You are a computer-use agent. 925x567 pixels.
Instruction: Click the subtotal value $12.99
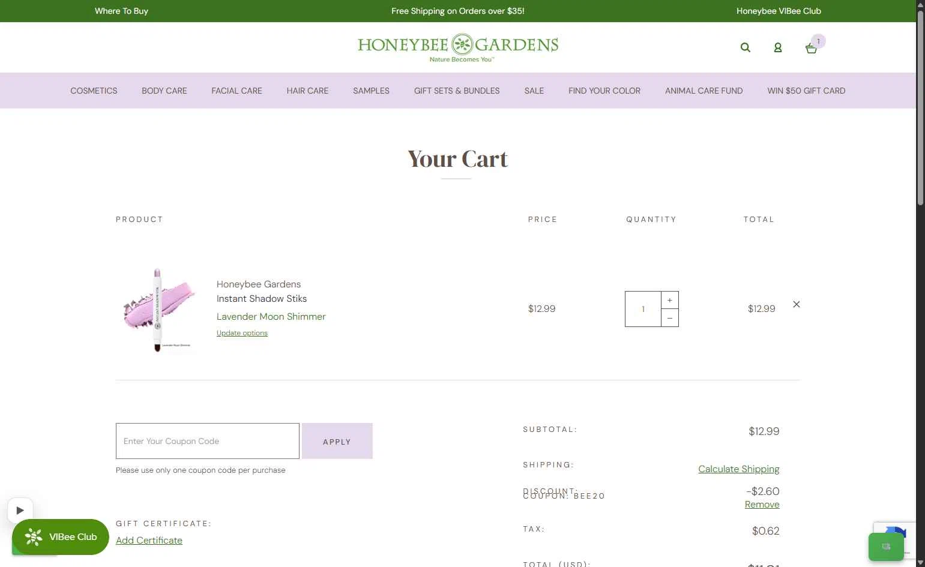pos(764,431)
